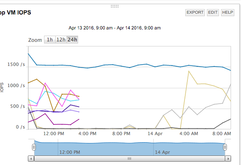The height and width of the screenshot is (165, 241).
Task: Open the HELP button
Action: pos(228,12)
